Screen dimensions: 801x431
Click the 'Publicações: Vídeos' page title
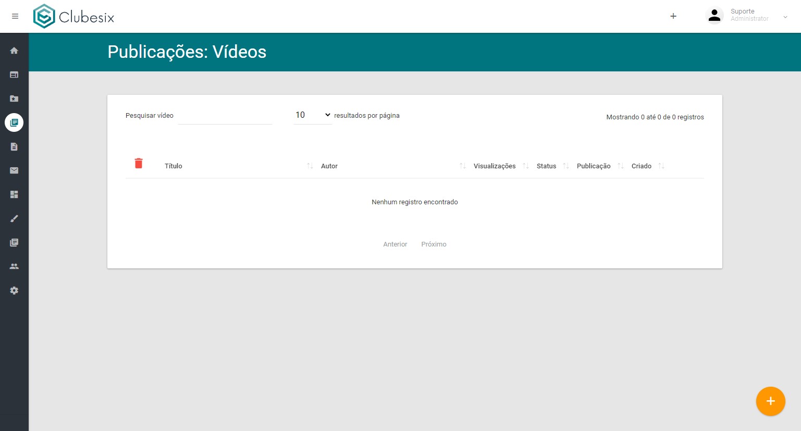(x=187, y=52)
